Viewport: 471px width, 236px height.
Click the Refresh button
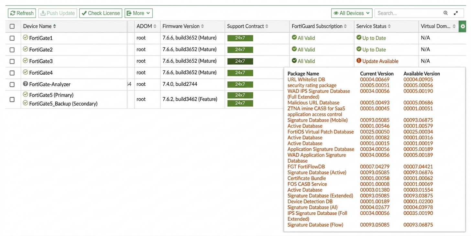click(x=22, y=13)
